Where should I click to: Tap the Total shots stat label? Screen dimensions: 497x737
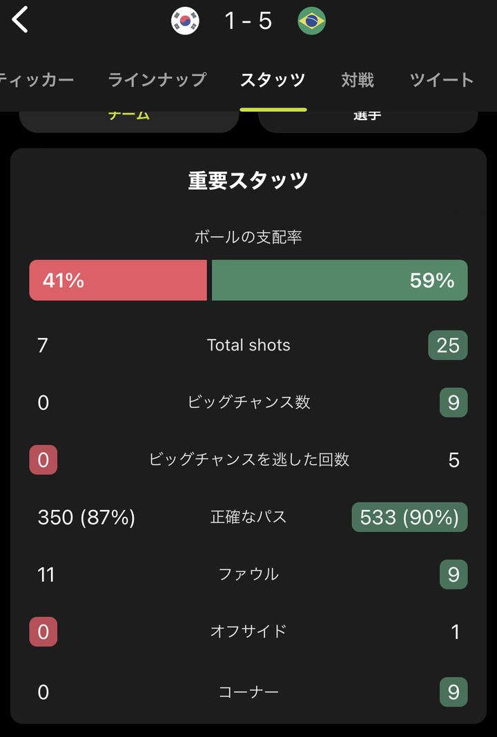(248, 345)
